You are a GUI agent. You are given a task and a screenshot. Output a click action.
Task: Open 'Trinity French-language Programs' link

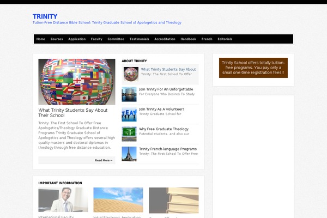point(168,149)
